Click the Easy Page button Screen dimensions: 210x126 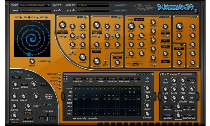(120, 10)
